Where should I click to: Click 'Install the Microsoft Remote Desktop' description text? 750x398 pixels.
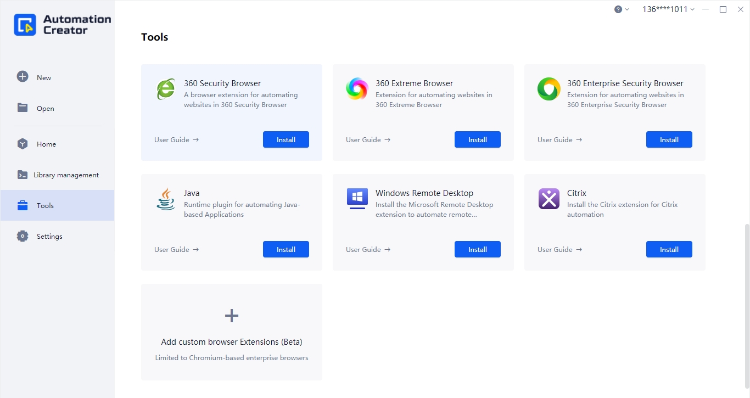pos(434,210)
